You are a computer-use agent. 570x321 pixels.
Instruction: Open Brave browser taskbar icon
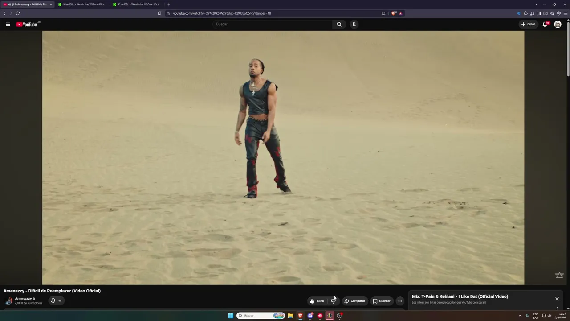300,316
